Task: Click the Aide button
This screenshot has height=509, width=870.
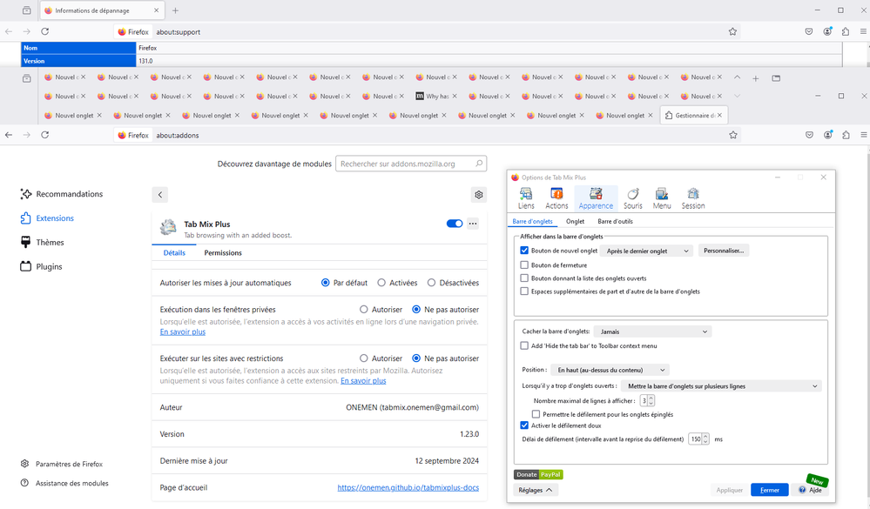Action: (810, 490)
